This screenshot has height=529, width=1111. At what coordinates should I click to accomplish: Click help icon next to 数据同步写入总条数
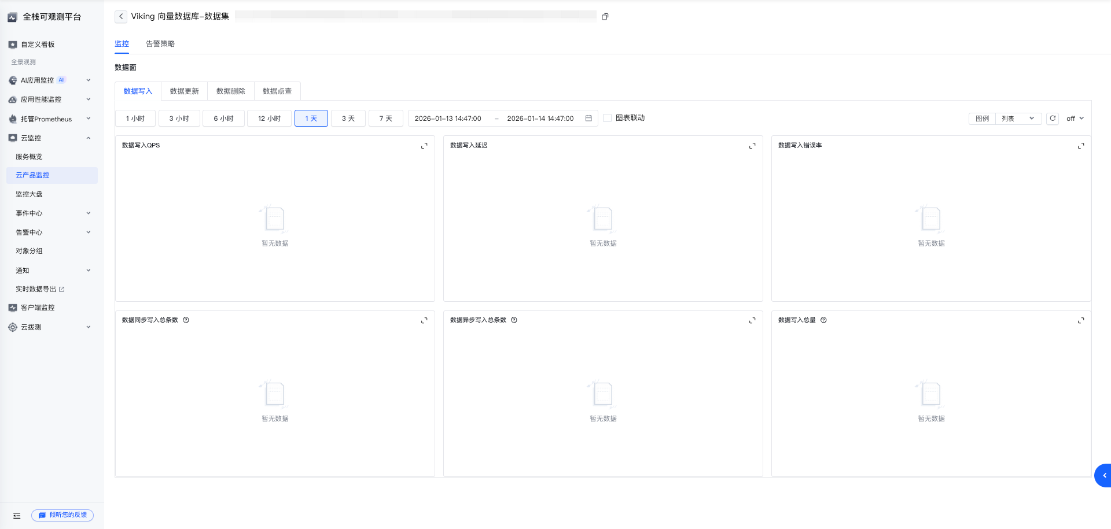tap(186, 320)
